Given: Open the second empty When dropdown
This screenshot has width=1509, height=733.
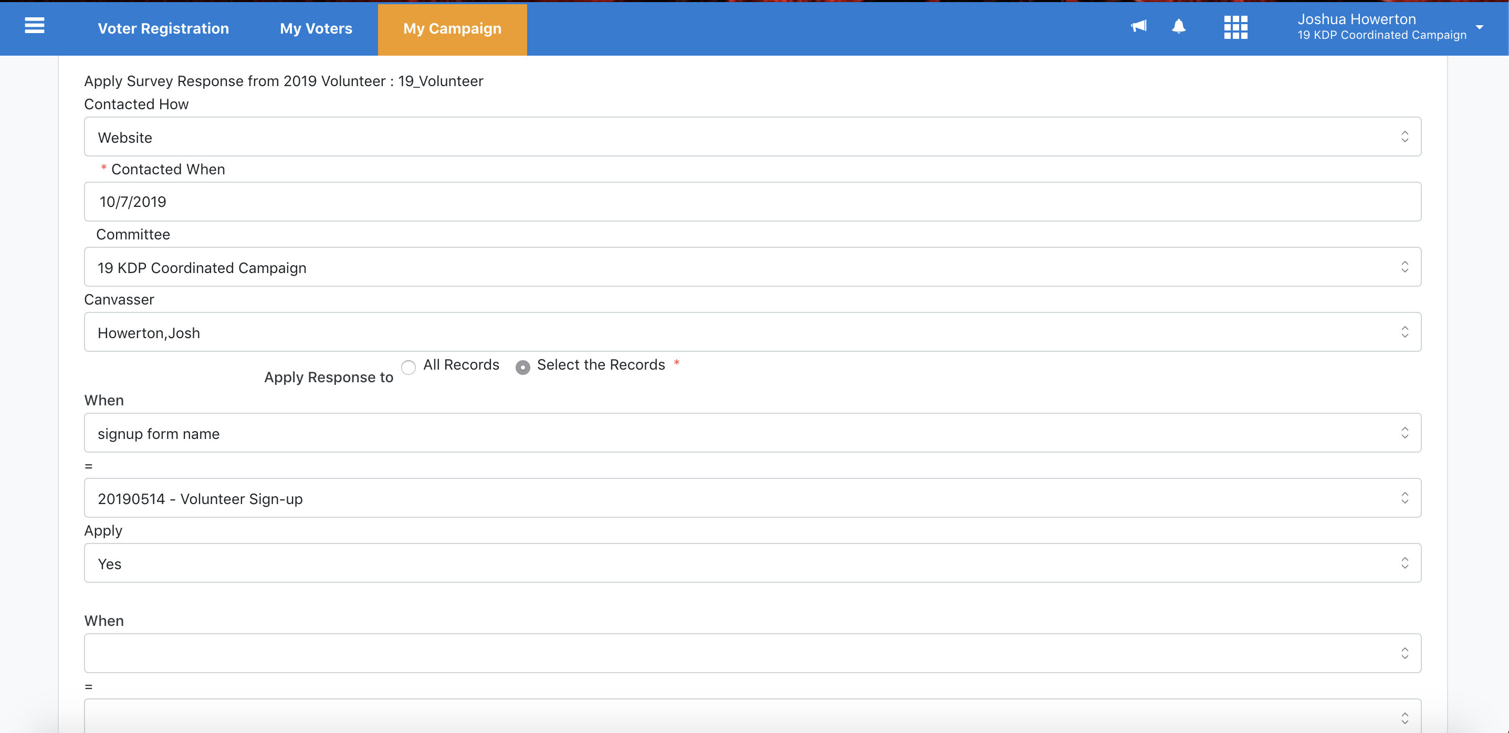Looking at the screenshot, I should (752, 653).
